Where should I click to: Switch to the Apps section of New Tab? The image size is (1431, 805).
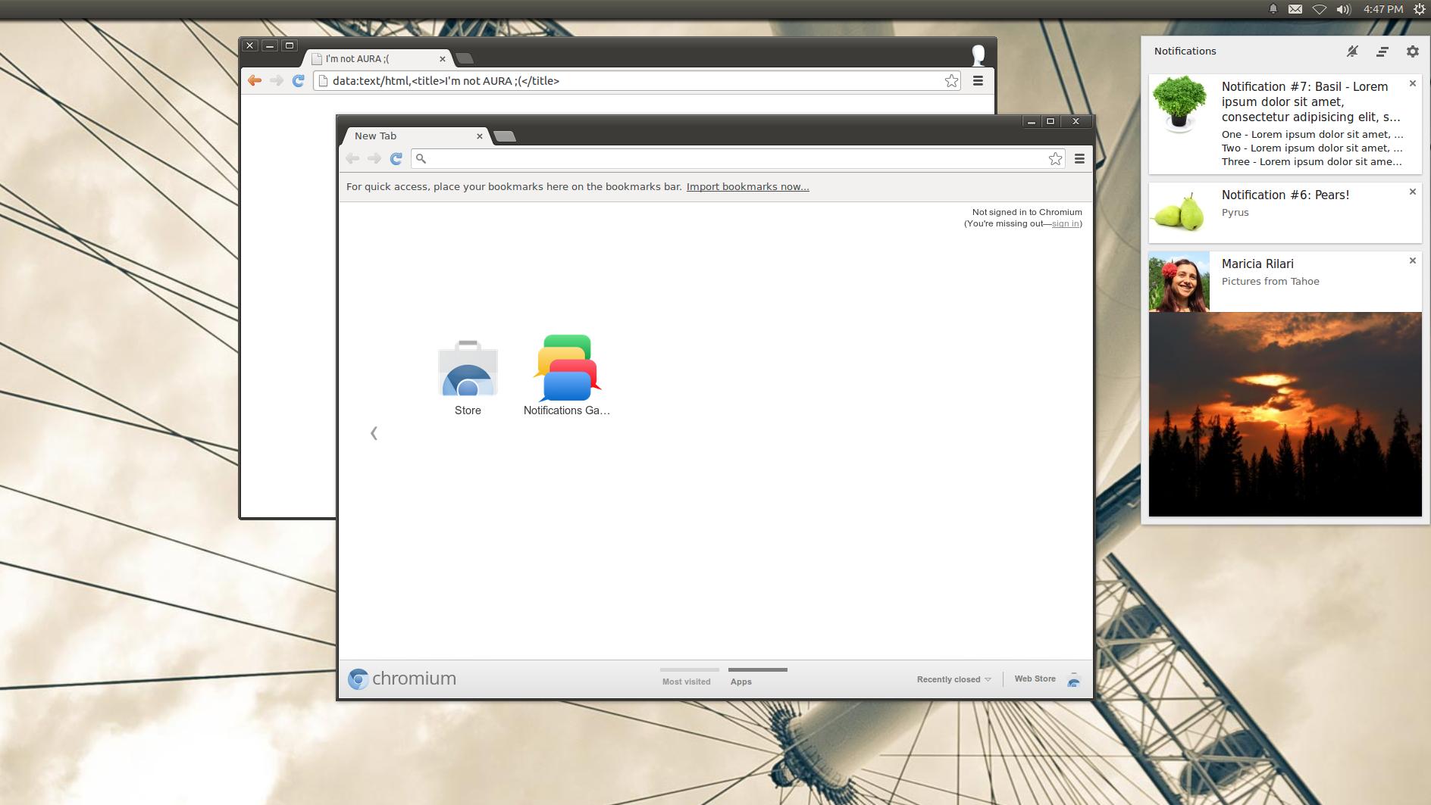click(x=741, y=681)
